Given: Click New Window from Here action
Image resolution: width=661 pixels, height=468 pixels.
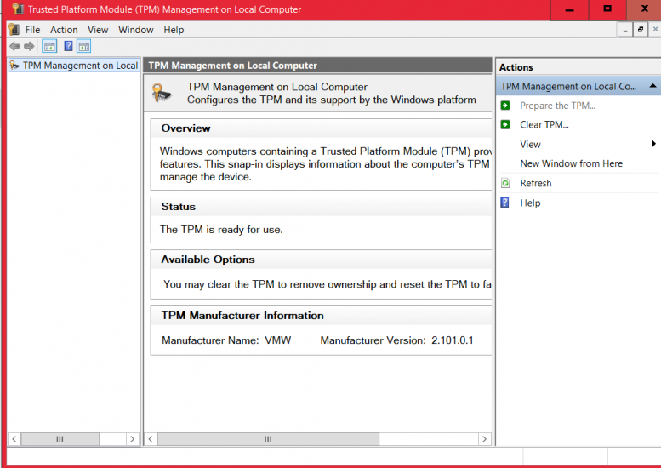Looking at the screenshot, I should pos(571,163).
